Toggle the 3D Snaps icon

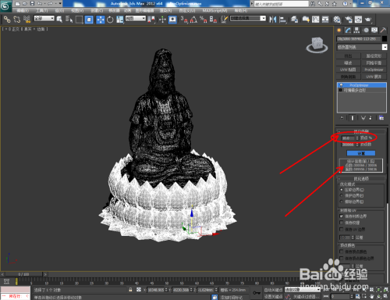pyautogui.click(x=184, y=20)
